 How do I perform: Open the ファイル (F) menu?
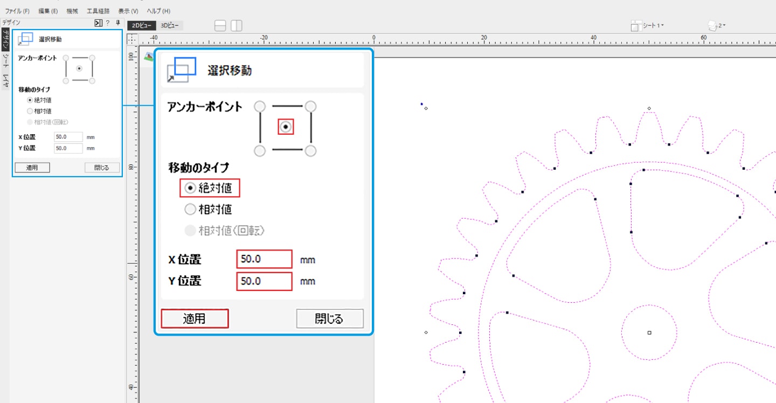17,11
